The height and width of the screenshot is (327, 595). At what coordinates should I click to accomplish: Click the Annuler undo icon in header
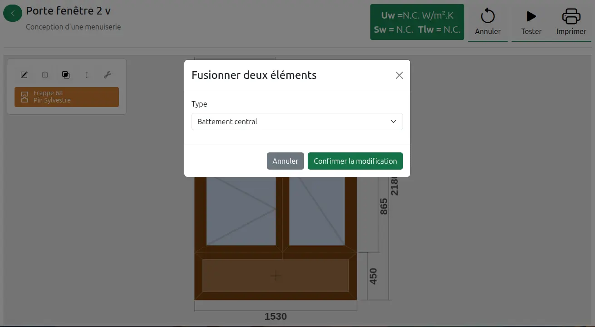(487, 17)
